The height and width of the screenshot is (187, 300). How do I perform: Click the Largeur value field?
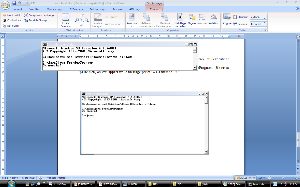[256, 24]
